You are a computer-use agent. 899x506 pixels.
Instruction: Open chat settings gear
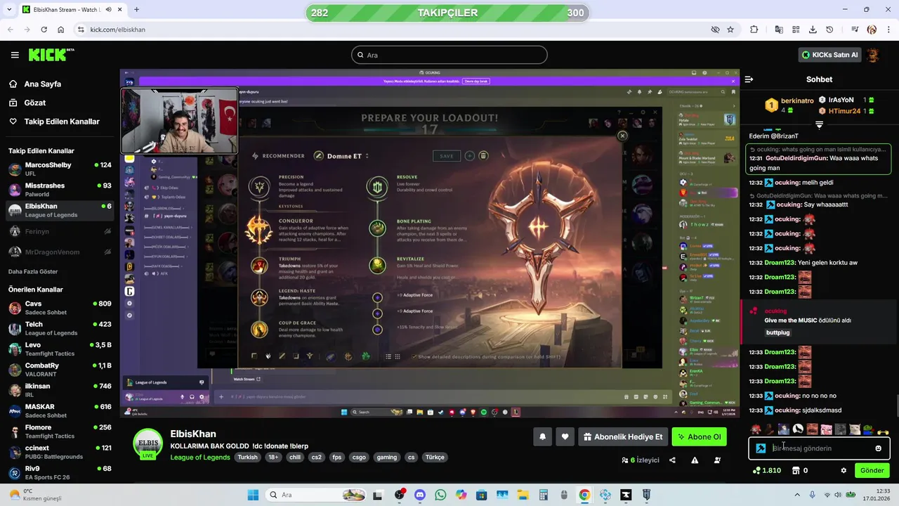click(x=844, y=470)
